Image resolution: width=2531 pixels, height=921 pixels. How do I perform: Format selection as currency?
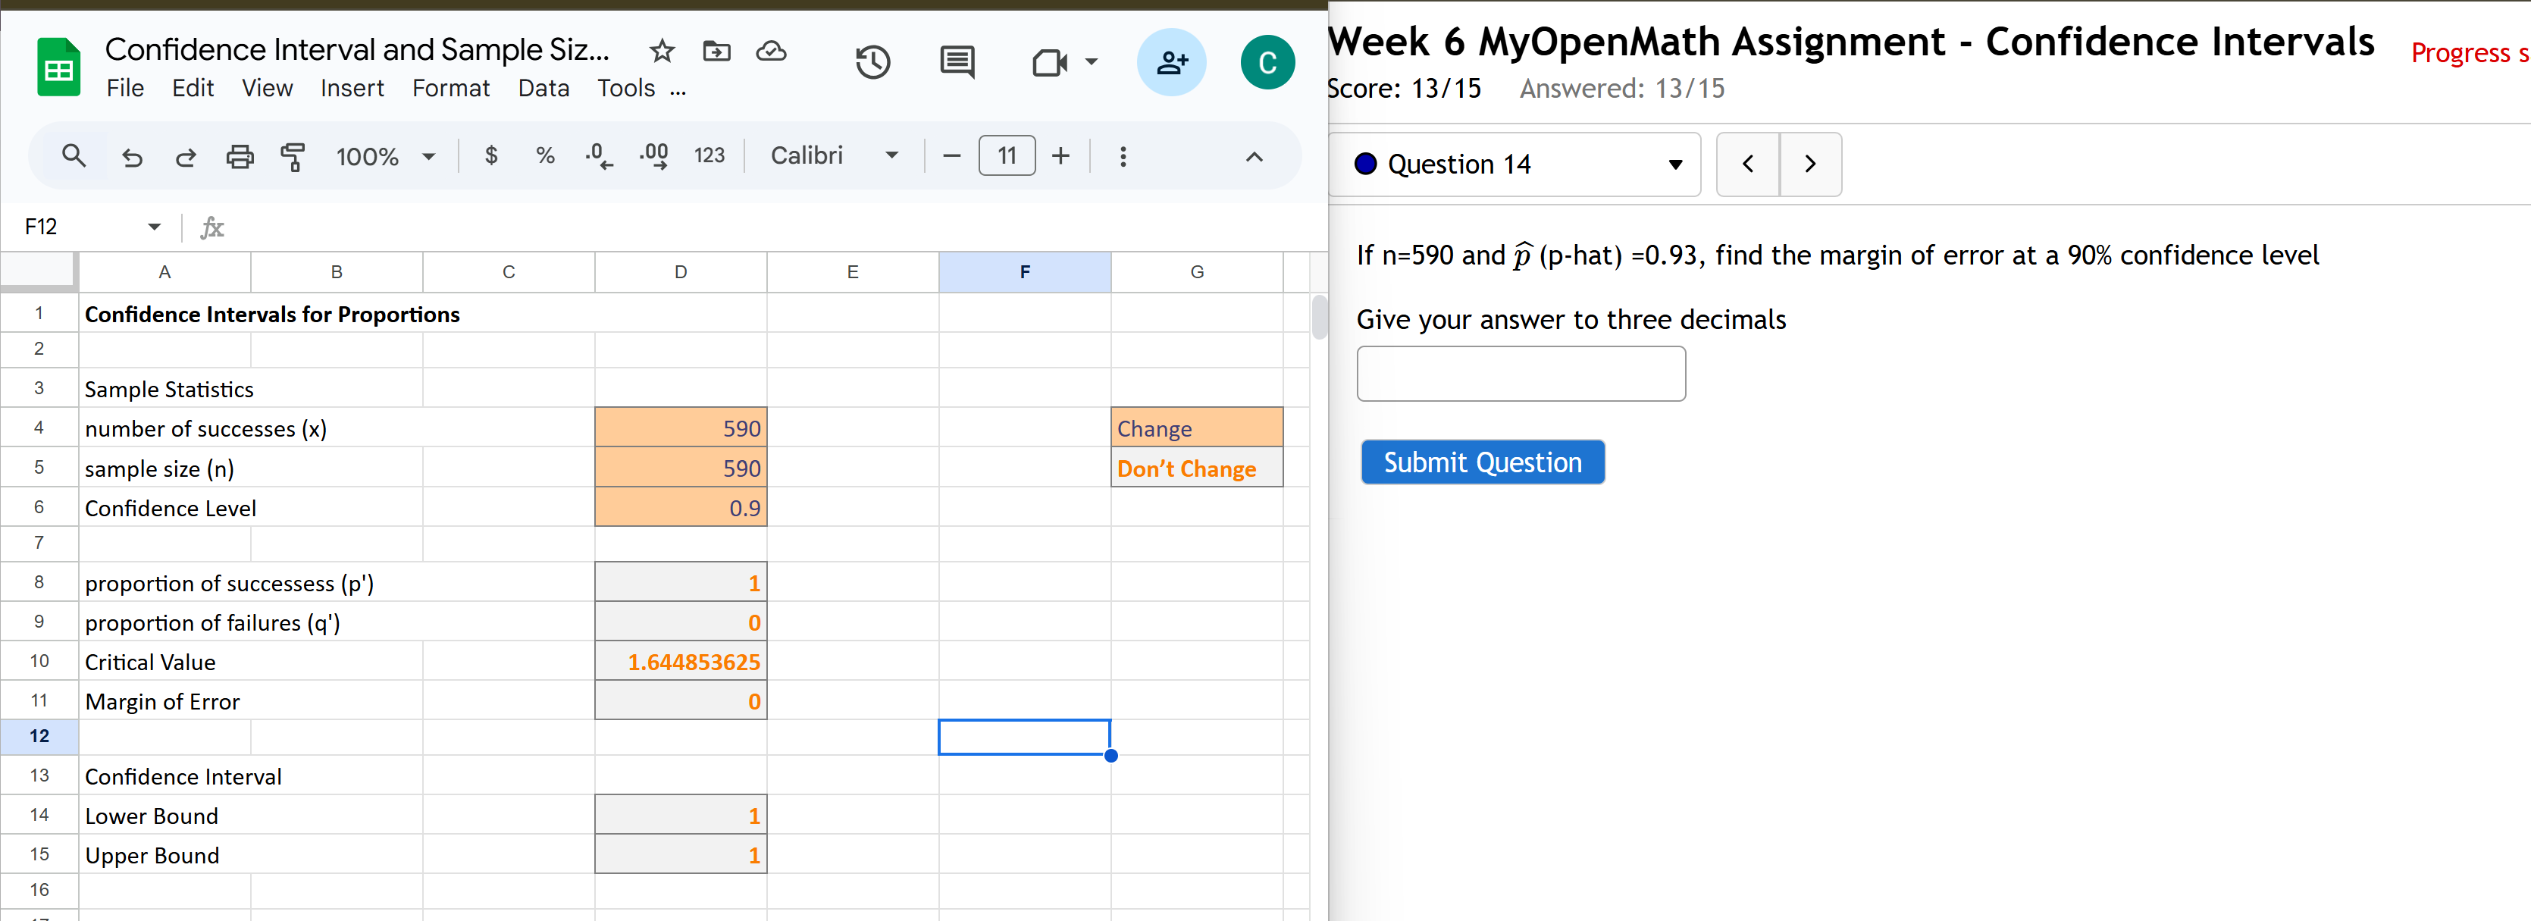pos(491,155)
